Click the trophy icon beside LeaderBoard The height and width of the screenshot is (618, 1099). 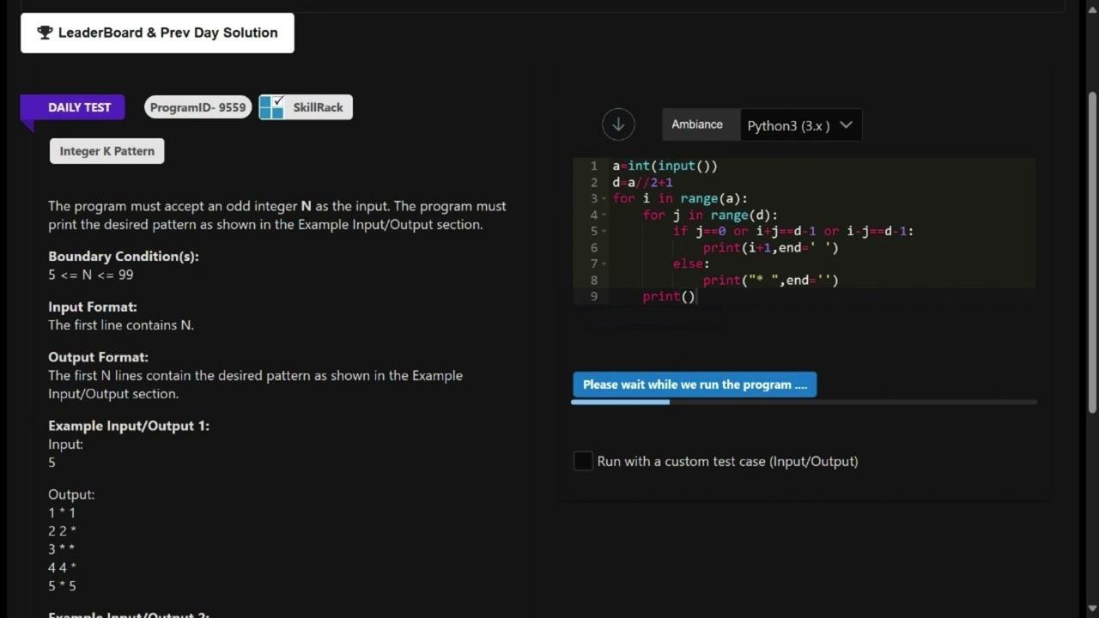click(45, 33)
